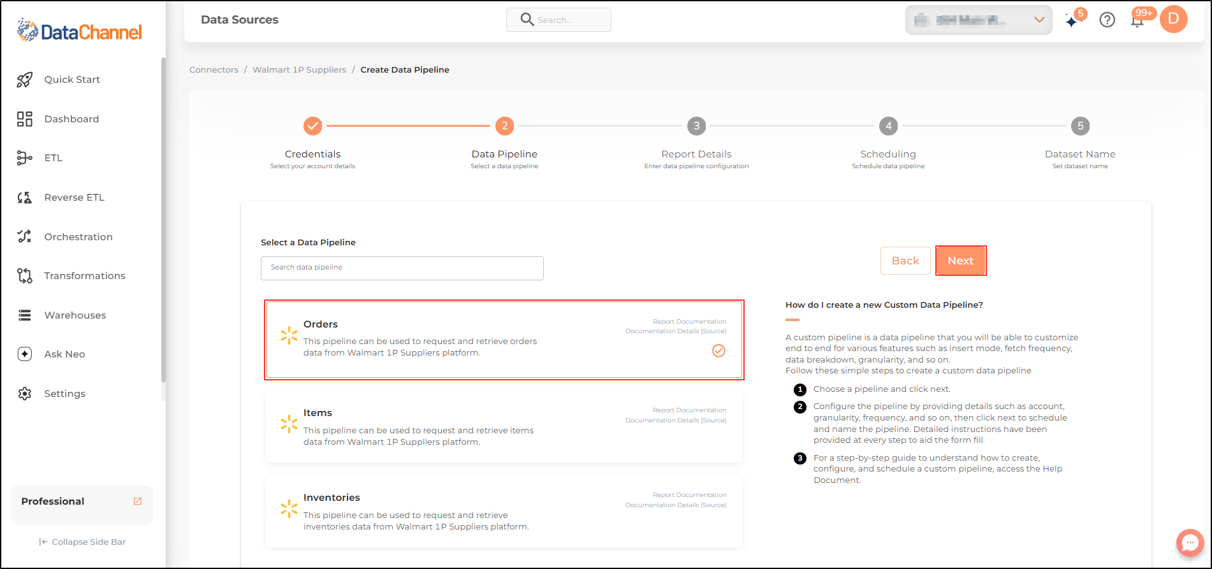This screenshot has height=569, width=1212.
Task: Open Ask Neo menu item
Action: [x=64, y=354]
